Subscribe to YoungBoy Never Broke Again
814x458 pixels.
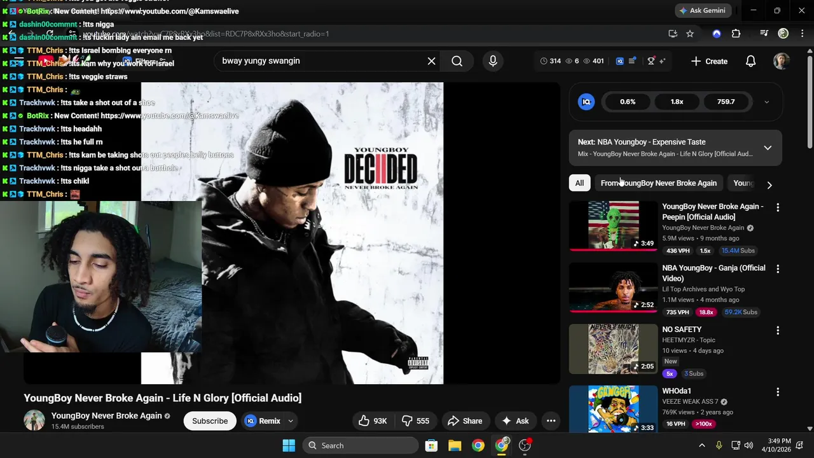pyautogui.click(x=210, y=421)
